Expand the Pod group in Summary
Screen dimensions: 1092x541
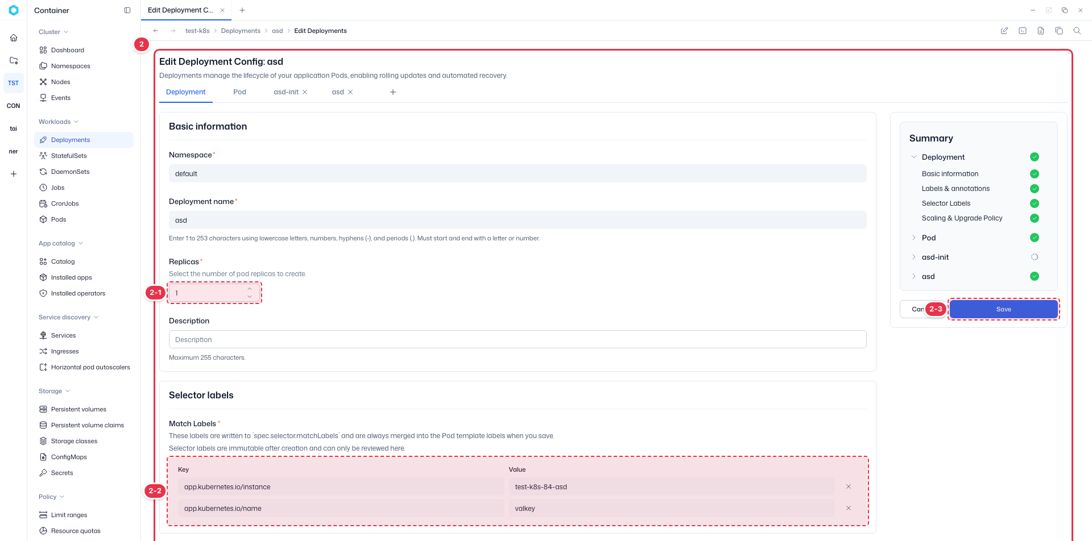914,238
